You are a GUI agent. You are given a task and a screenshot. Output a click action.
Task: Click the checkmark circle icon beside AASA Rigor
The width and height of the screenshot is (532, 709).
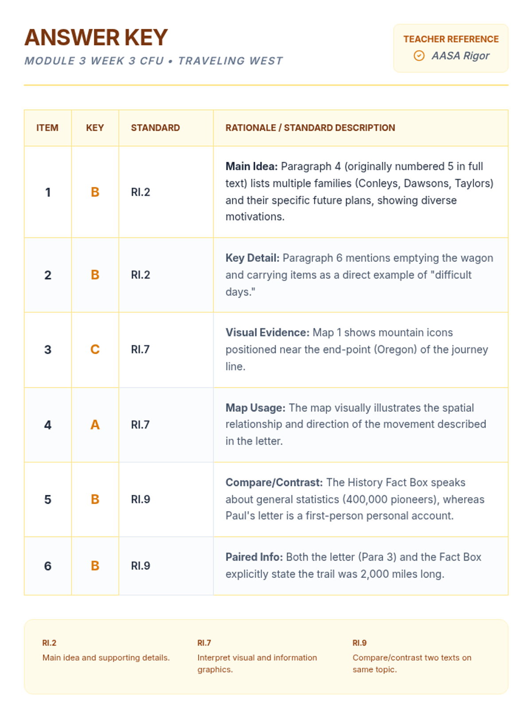[x=419, y=56]
